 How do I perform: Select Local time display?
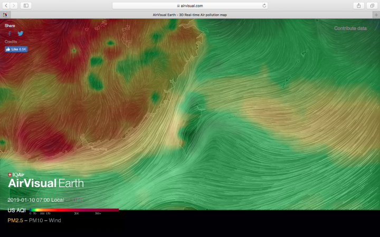coord(58,200)
